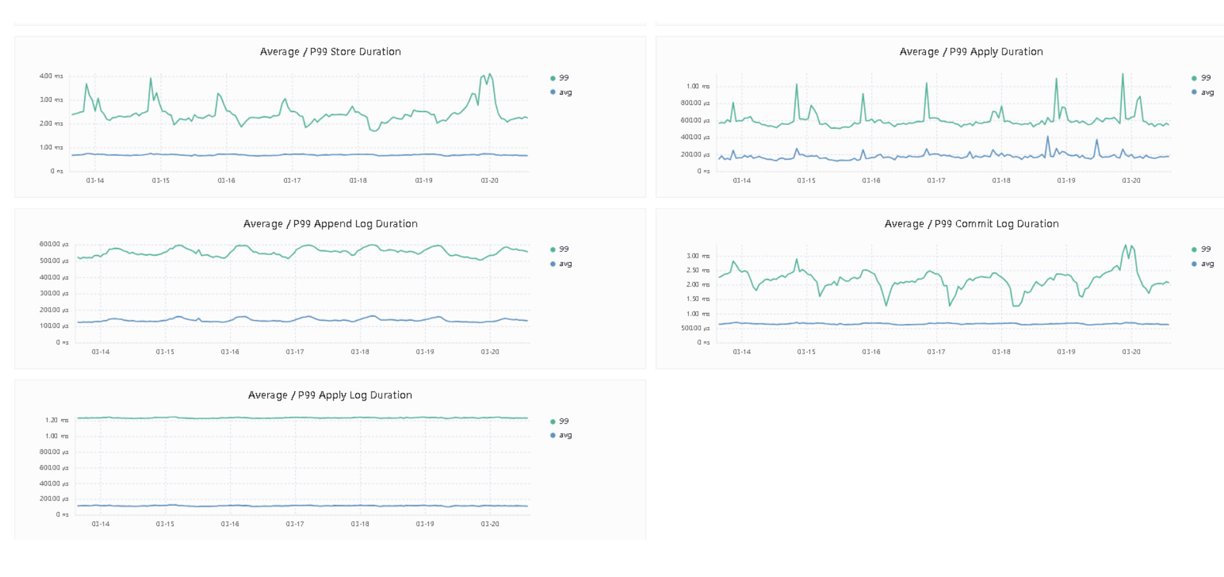Image resolution: width=1224 pixels, height=577 pixels.
Task: Click the green 99 legend dot in Append Log Duration
Action: click(552, 249)
